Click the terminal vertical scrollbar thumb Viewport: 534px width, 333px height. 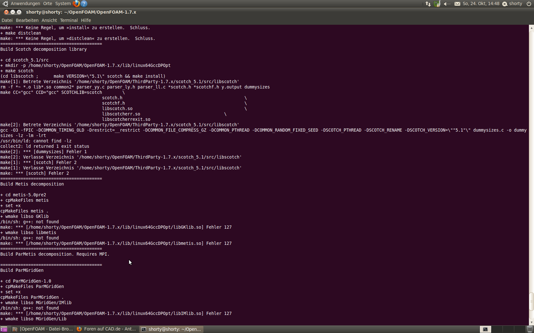(531, 302)
